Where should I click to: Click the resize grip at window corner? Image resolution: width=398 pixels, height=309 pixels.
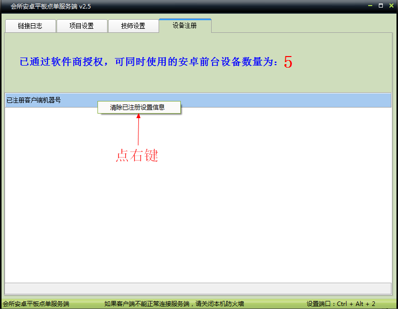(394, 305)
